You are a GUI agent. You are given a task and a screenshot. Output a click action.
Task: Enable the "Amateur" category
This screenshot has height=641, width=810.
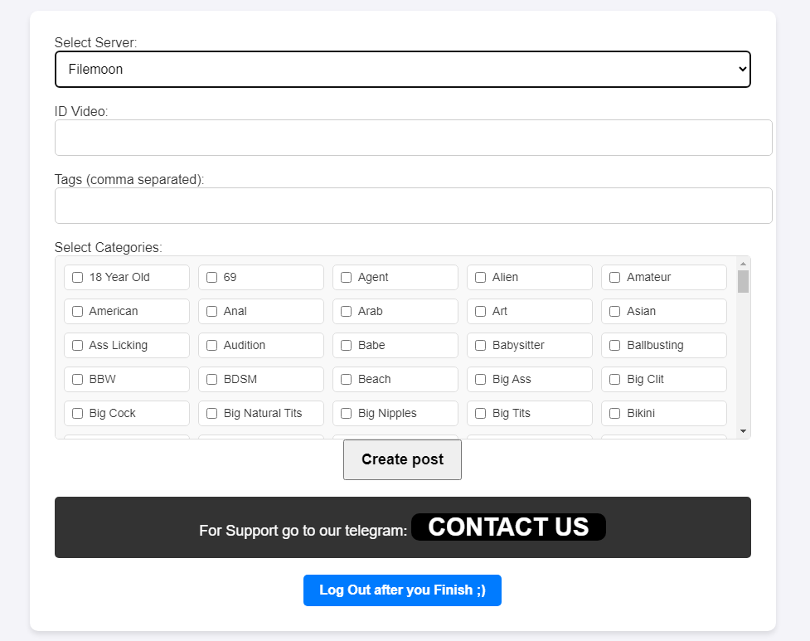coord(614,277)
